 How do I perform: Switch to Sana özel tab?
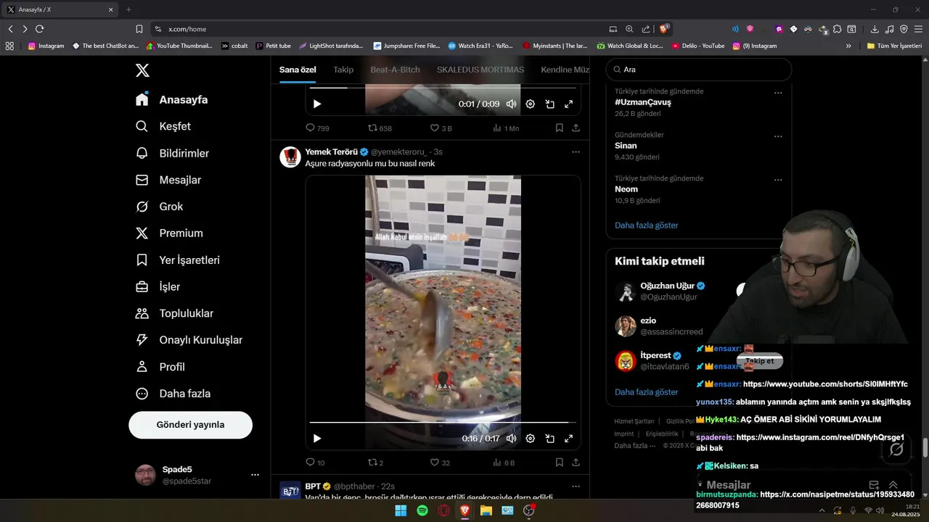click(x=298, y=70)
